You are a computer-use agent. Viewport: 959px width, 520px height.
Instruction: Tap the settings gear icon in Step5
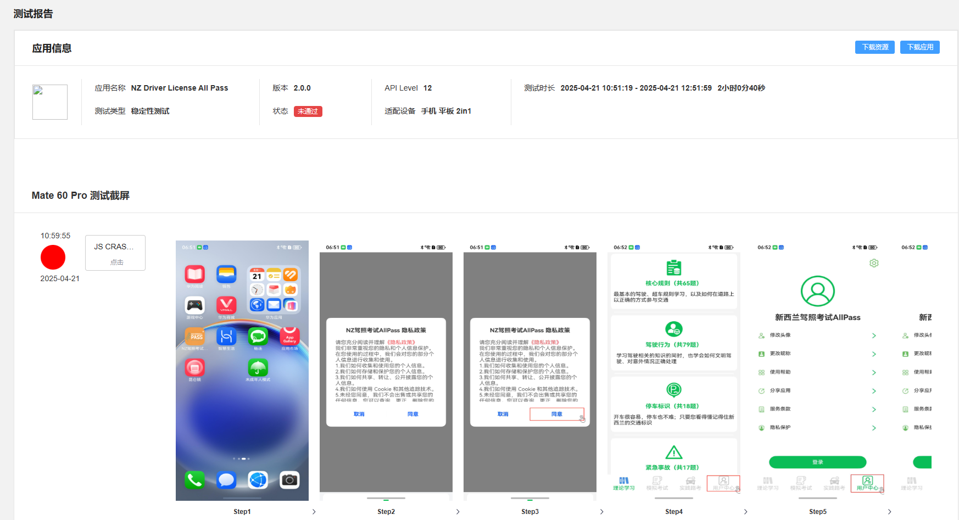pos(874,263)
